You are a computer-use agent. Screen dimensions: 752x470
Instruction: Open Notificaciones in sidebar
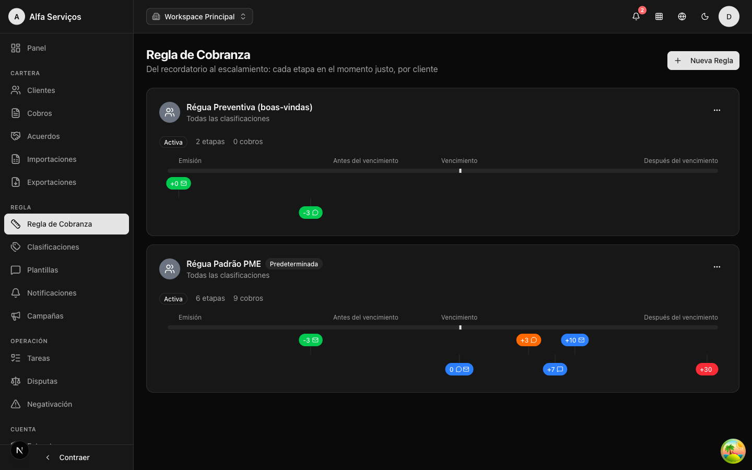click(x=66, y=293)
